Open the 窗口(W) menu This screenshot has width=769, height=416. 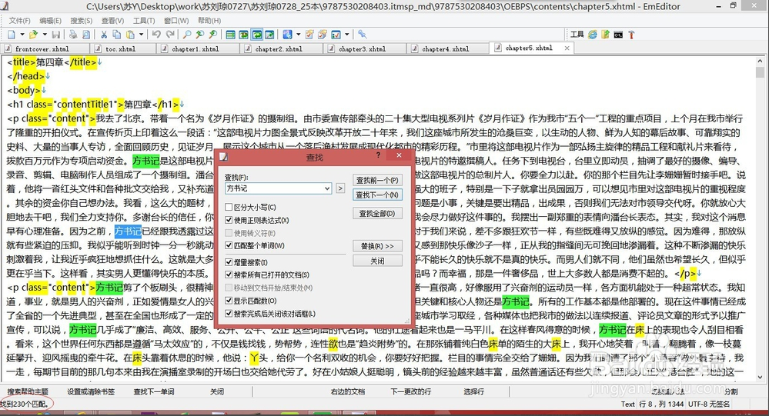[176, 21]
